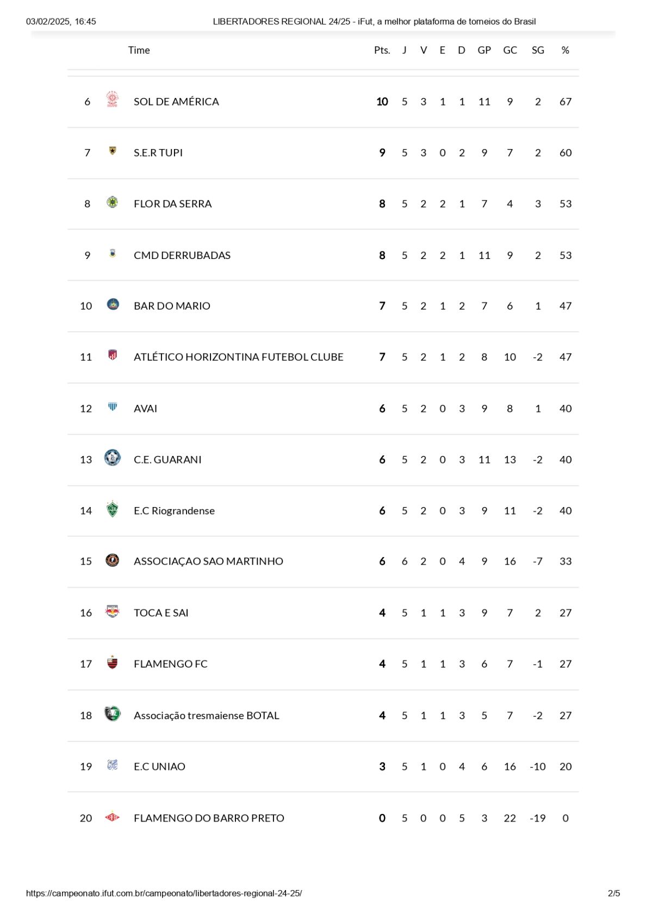This screenshot has width=646, height=914.
Task: Select the E.C Riograndense green shield
Action: 113,509
